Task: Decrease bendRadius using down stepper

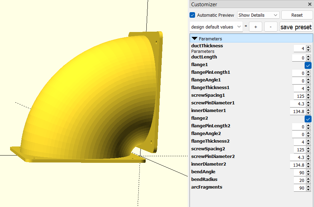Action: pos(308,182)
